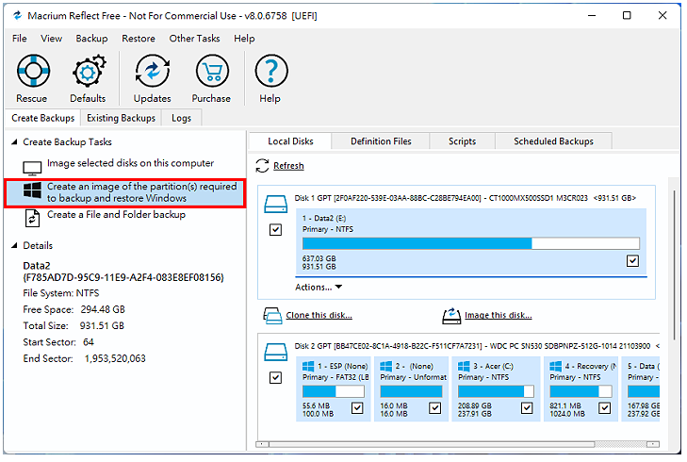
Task: Open the Restore menu
Action: (139, 39)
